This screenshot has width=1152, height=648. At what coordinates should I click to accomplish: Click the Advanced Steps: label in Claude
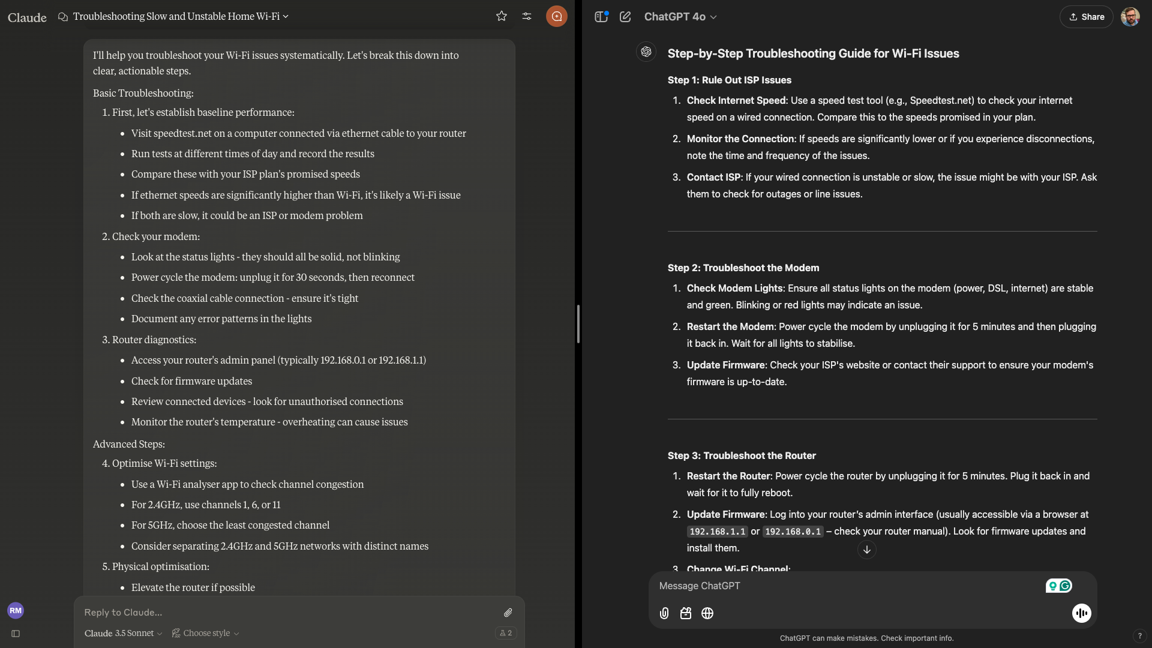128,444
